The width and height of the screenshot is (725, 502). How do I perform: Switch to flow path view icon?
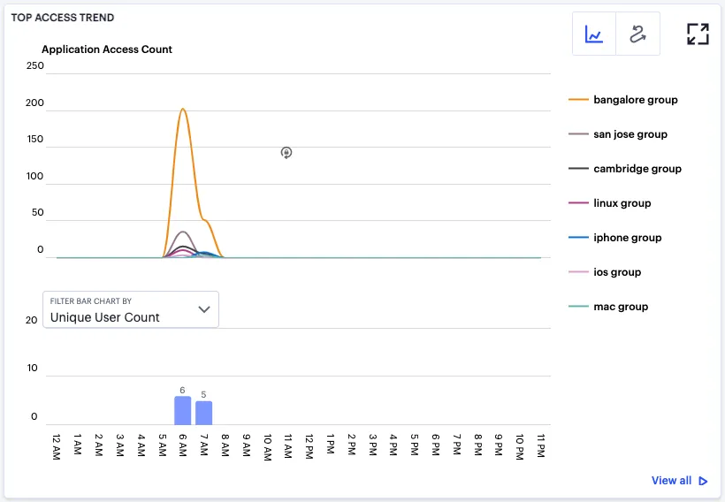point(637,34)
